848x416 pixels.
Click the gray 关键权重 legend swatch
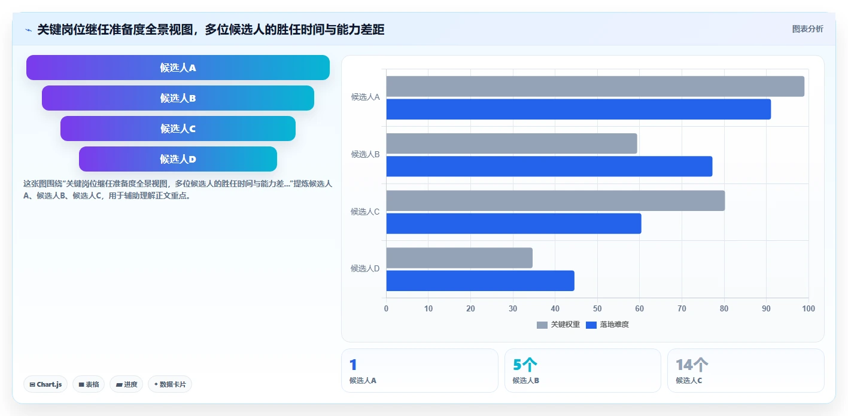pos(542,325)
